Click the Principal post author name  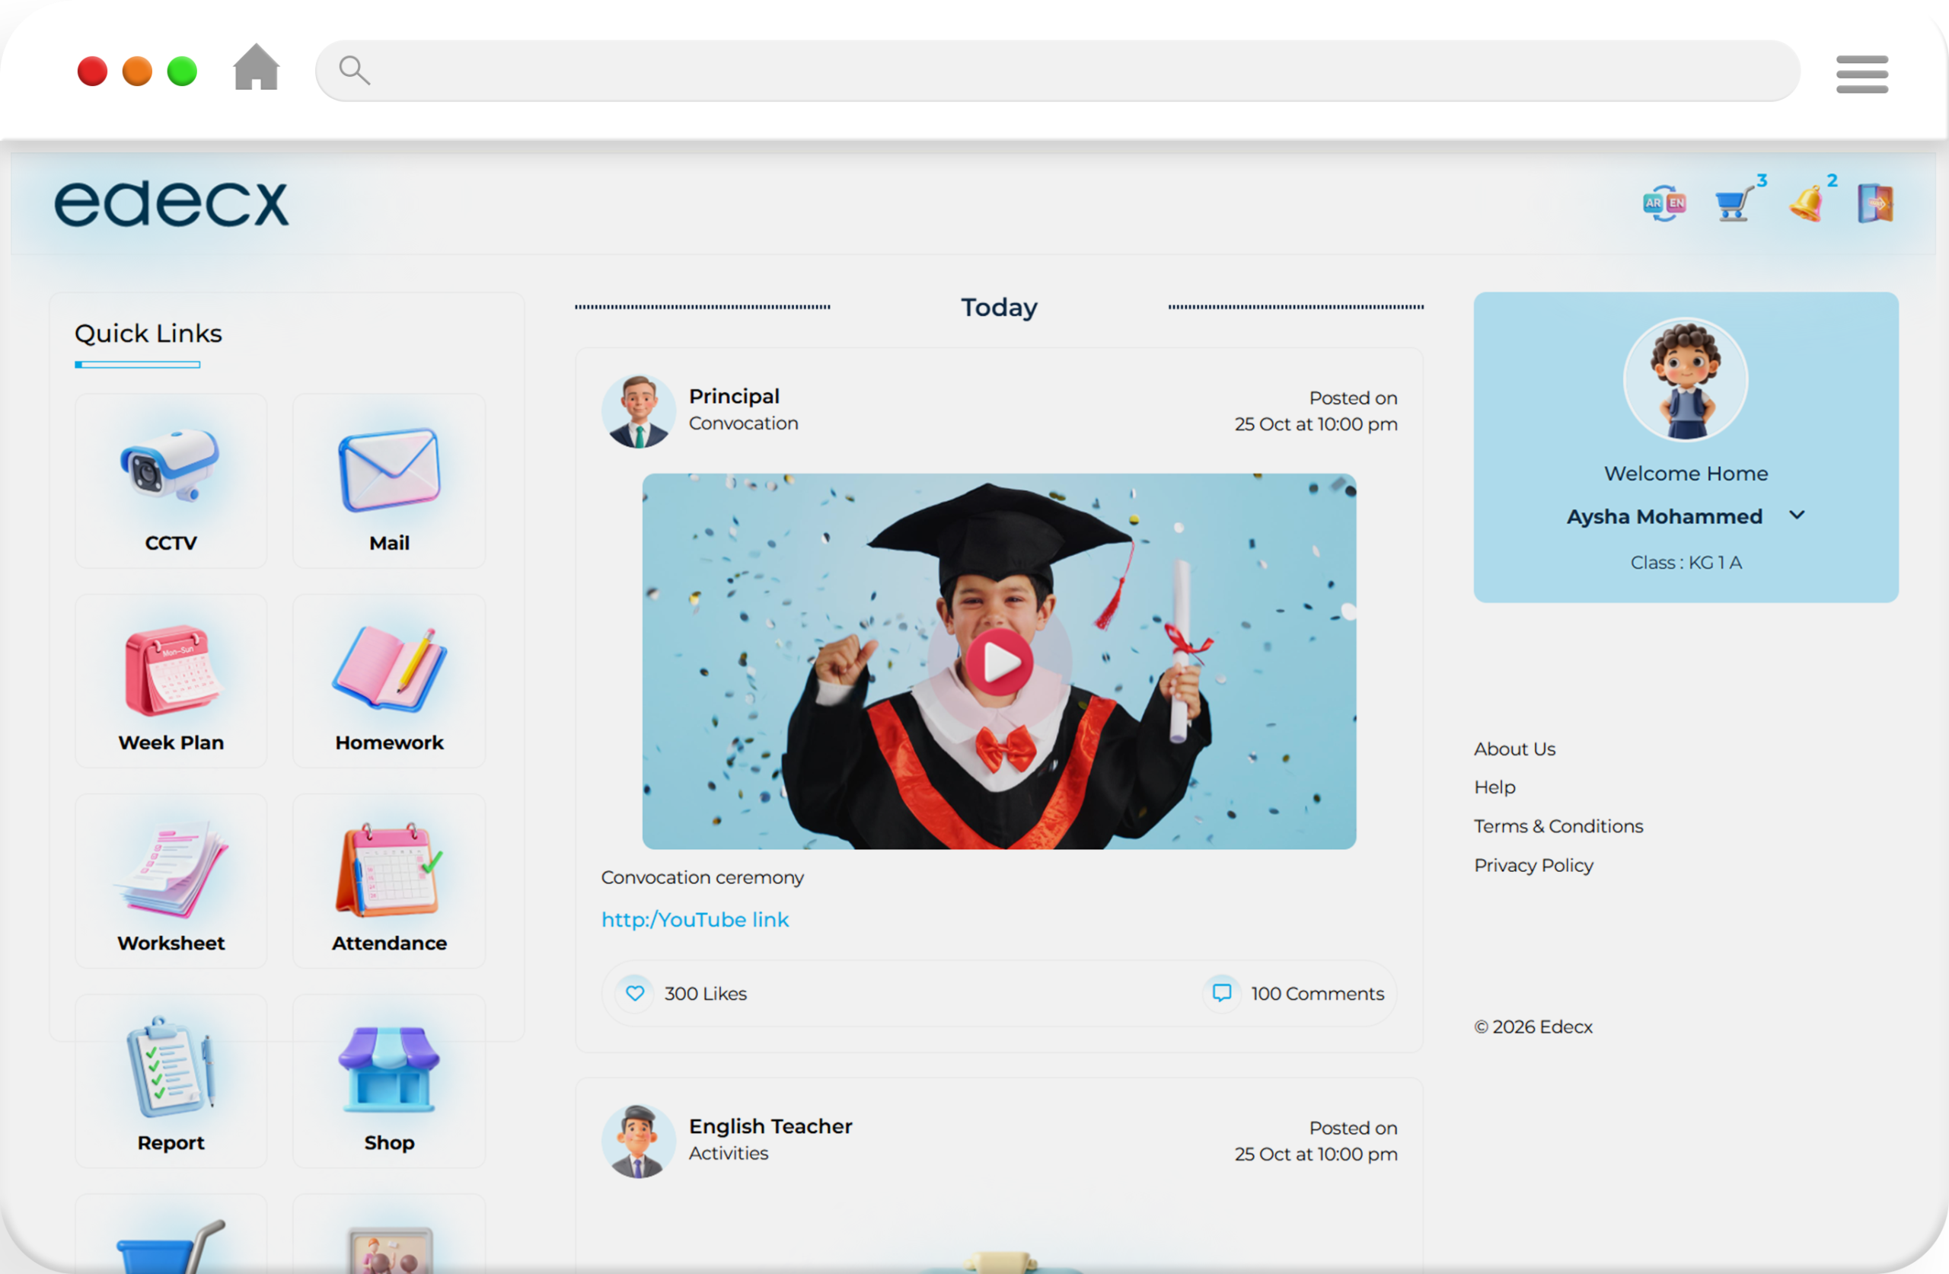(x=734, y=396)
